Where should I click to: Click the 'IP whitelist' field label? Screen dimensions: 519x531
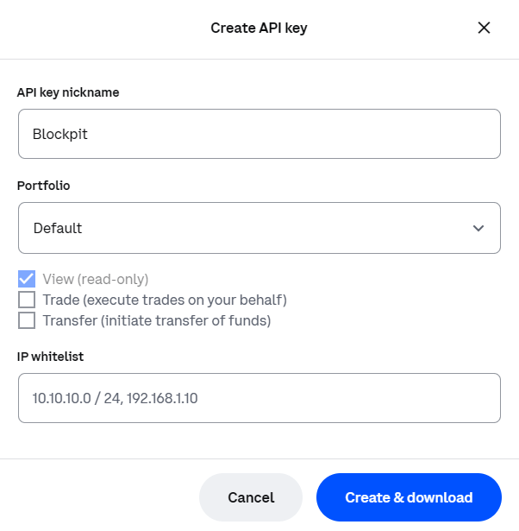coord(50,357)
